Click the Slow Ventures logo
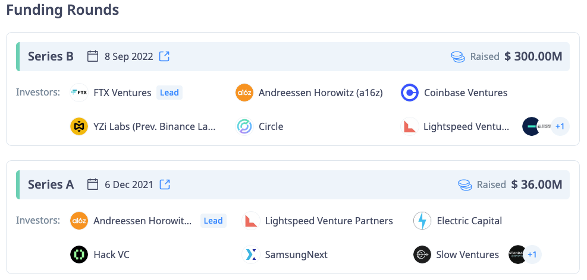 422,254
